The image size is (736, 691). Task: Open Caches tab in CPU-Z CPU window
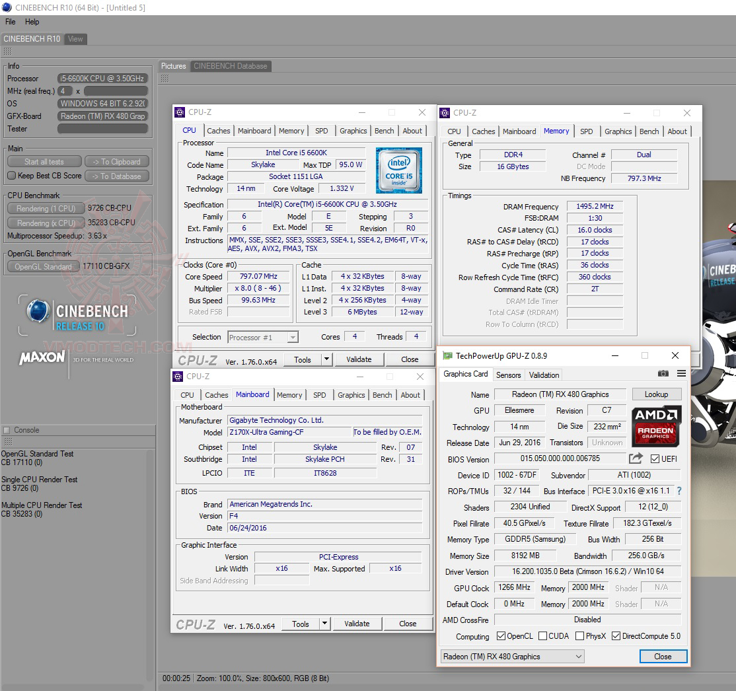pos(218,131)
